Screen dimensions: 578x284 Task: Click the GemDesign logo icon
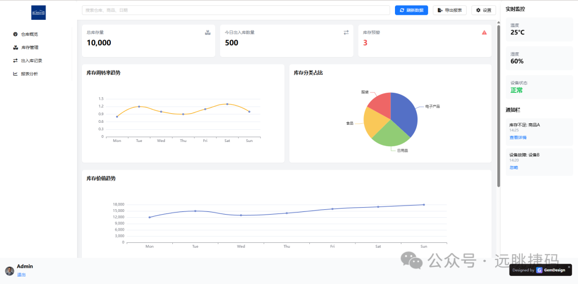tap(539, 270)
